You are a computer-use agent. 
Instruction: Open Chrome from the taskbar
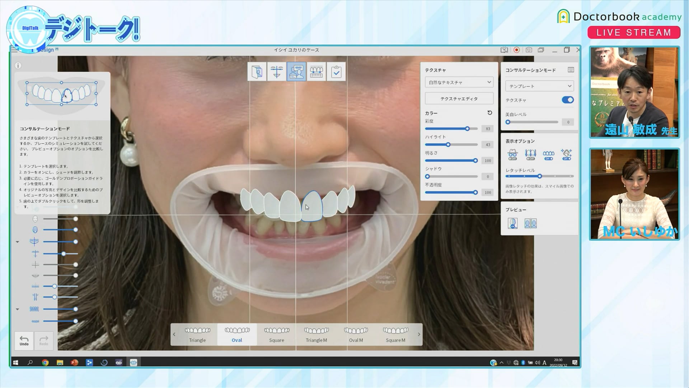click(45, 362)
